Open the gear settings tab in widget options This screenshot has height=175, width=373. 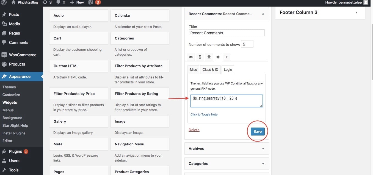[218, 57]
